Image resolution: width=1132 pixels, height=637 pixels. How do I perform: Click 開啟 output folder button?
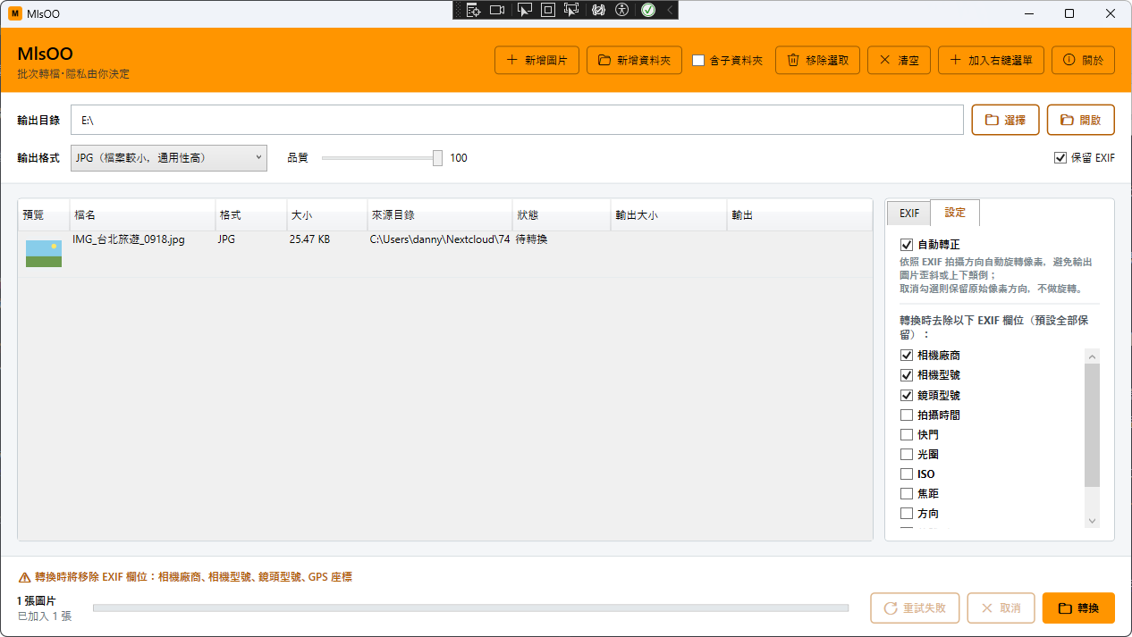coord(1081,120)
